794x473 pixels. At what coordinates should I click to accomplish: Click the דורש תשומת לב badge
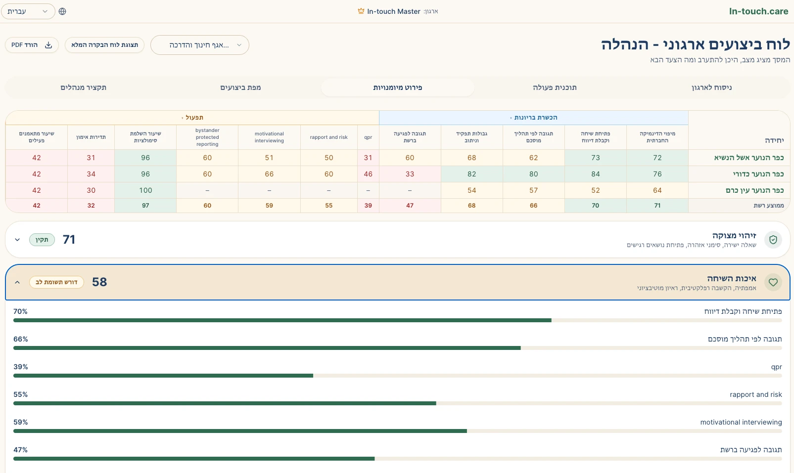pos(56,282)
